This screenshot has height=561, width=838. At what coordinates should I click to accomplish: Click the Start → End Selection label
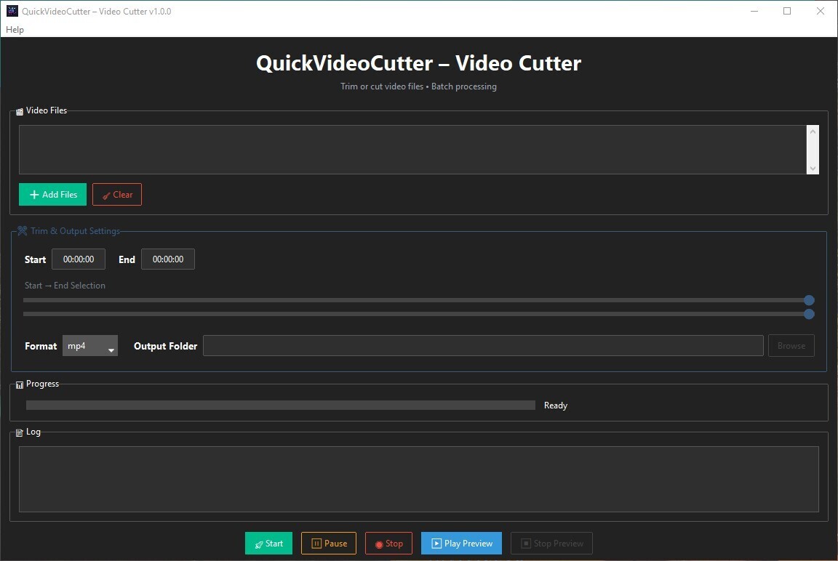(65, 286)
